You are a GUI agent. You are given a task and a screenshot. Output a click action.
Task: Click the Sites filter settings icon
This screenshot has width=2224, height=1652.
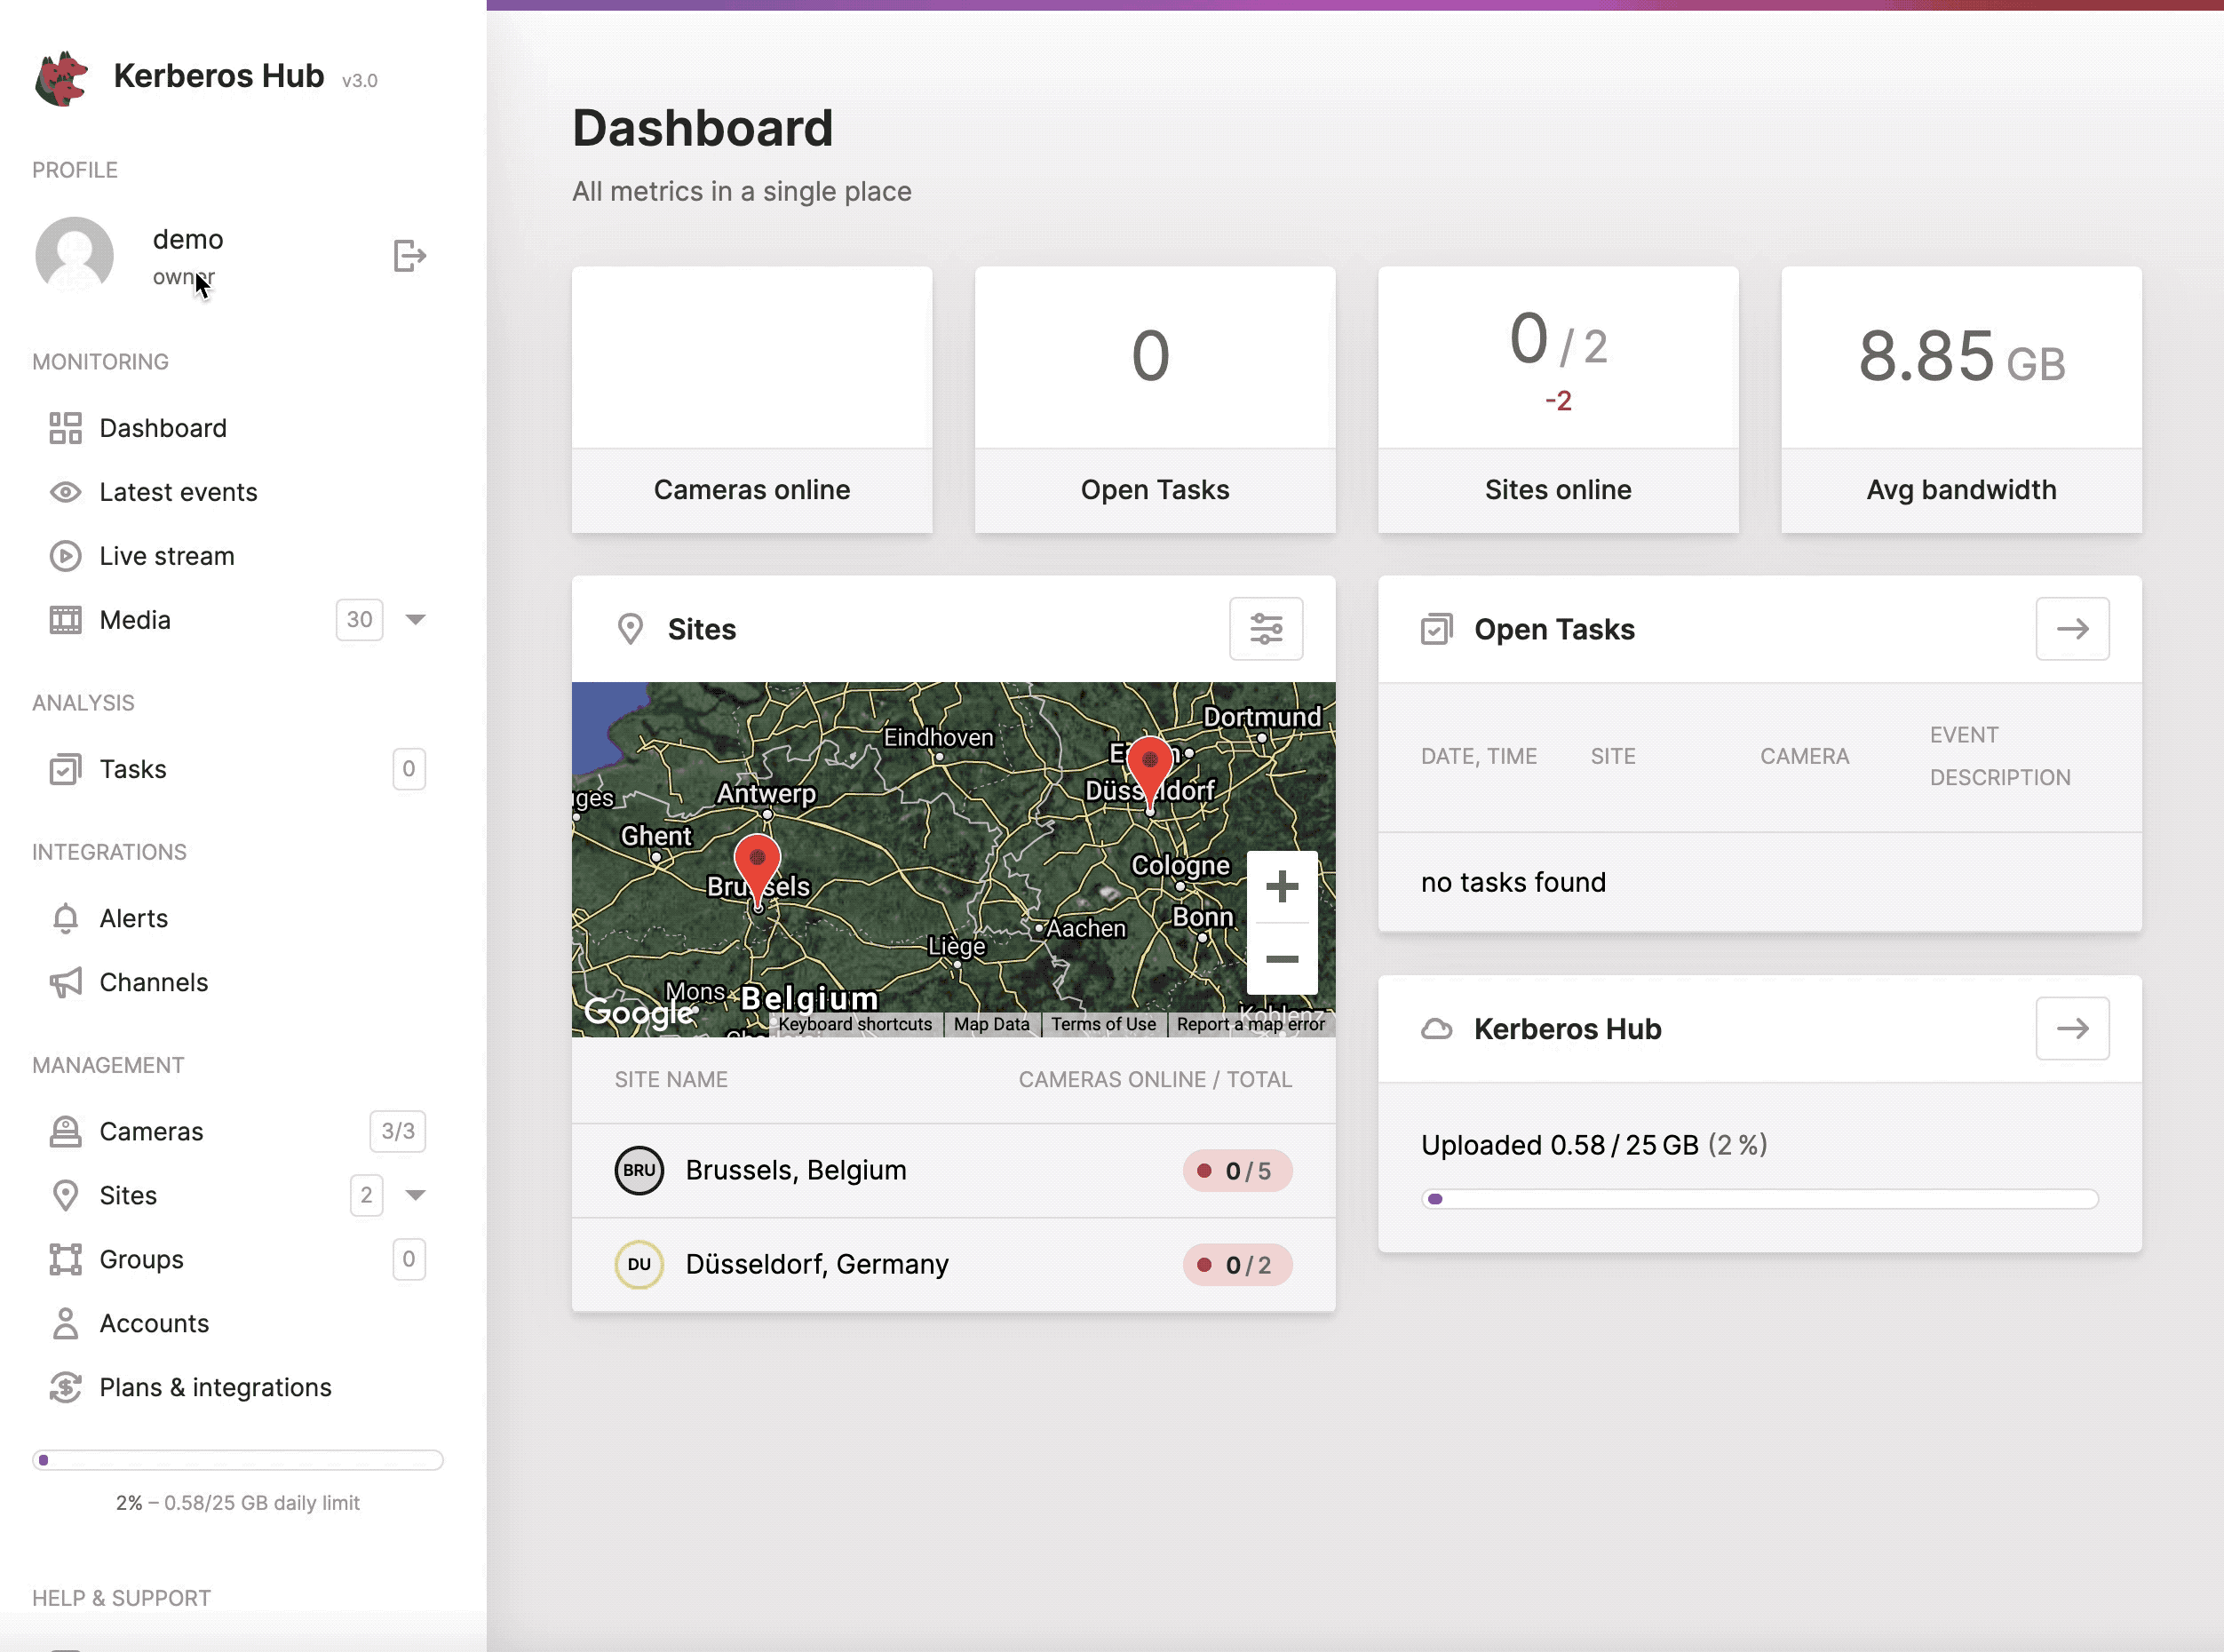[x=1267, y=628]
